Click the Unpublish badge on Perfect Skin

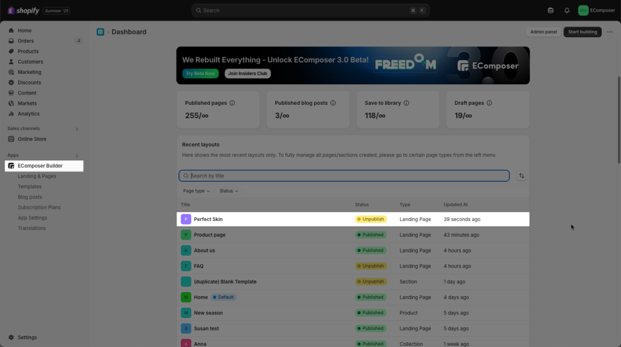(x=371, y=219)
